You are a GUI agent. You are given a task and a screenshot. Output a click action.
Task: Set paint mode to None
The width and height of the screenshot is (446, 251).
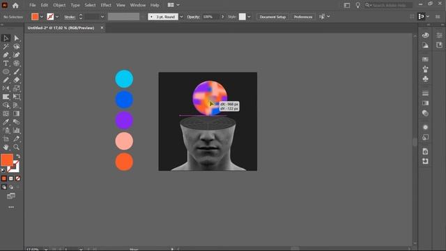[x=18, y=178]
